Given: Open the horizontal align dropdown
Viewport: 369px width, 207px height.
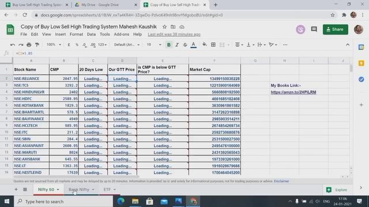Looking at the screenshot, I should (239, 45).
